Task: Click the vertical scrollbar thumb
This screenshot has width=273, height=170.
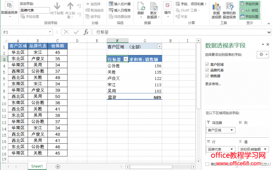Action: (198, 76)
